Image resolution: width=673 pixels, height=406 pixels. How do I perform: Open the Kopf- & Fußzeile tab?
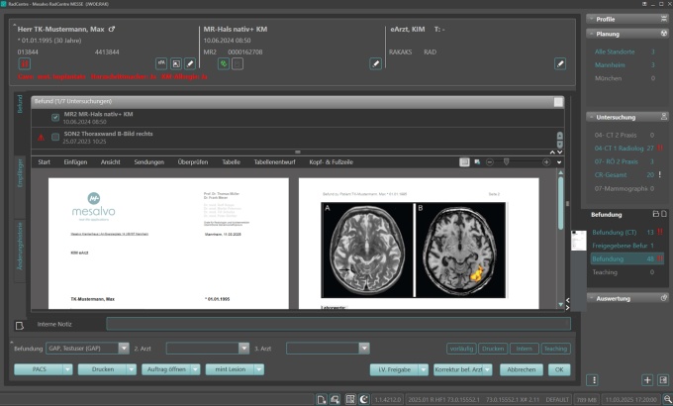tap(331, 162)
